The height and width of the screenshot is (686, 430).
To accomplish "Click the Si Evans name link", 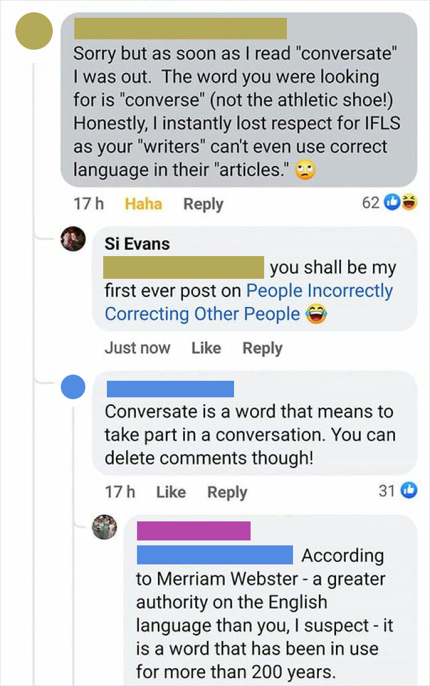I will [136, 243].
